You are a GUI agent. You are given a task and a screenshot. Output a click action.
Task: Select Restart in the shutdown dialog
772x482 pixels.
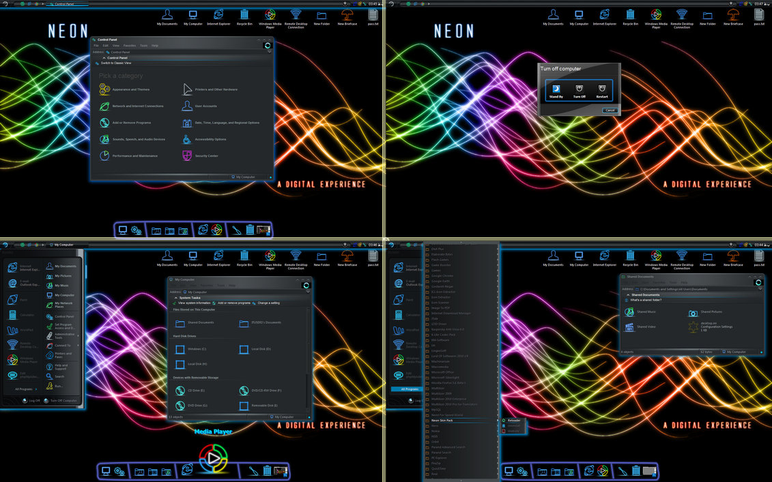pyautogui.click(x=601, y=90)
